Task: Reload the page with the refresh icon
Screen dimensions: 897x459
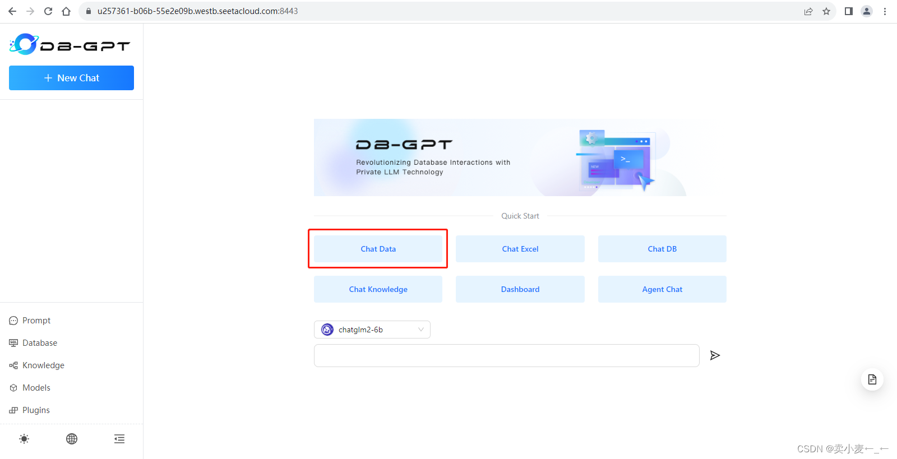Action: (48, 11)
